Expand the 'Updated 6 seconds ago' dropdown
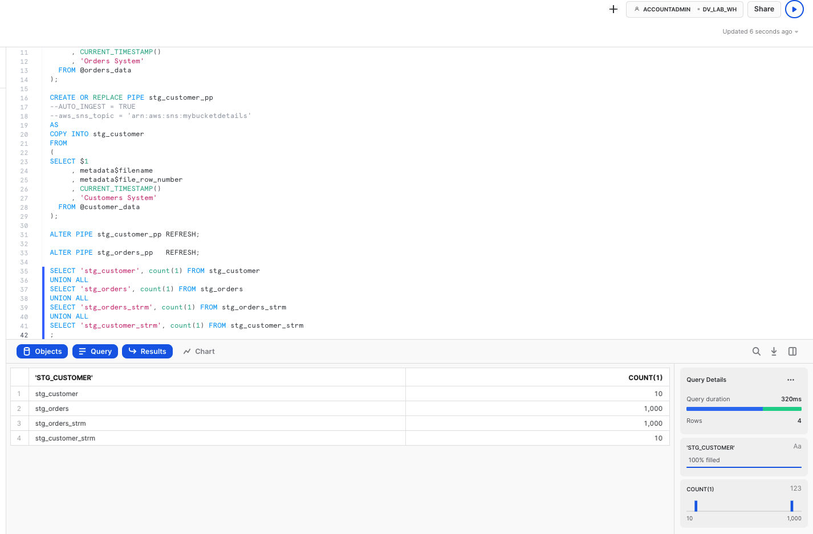 [x=760, y=31]
